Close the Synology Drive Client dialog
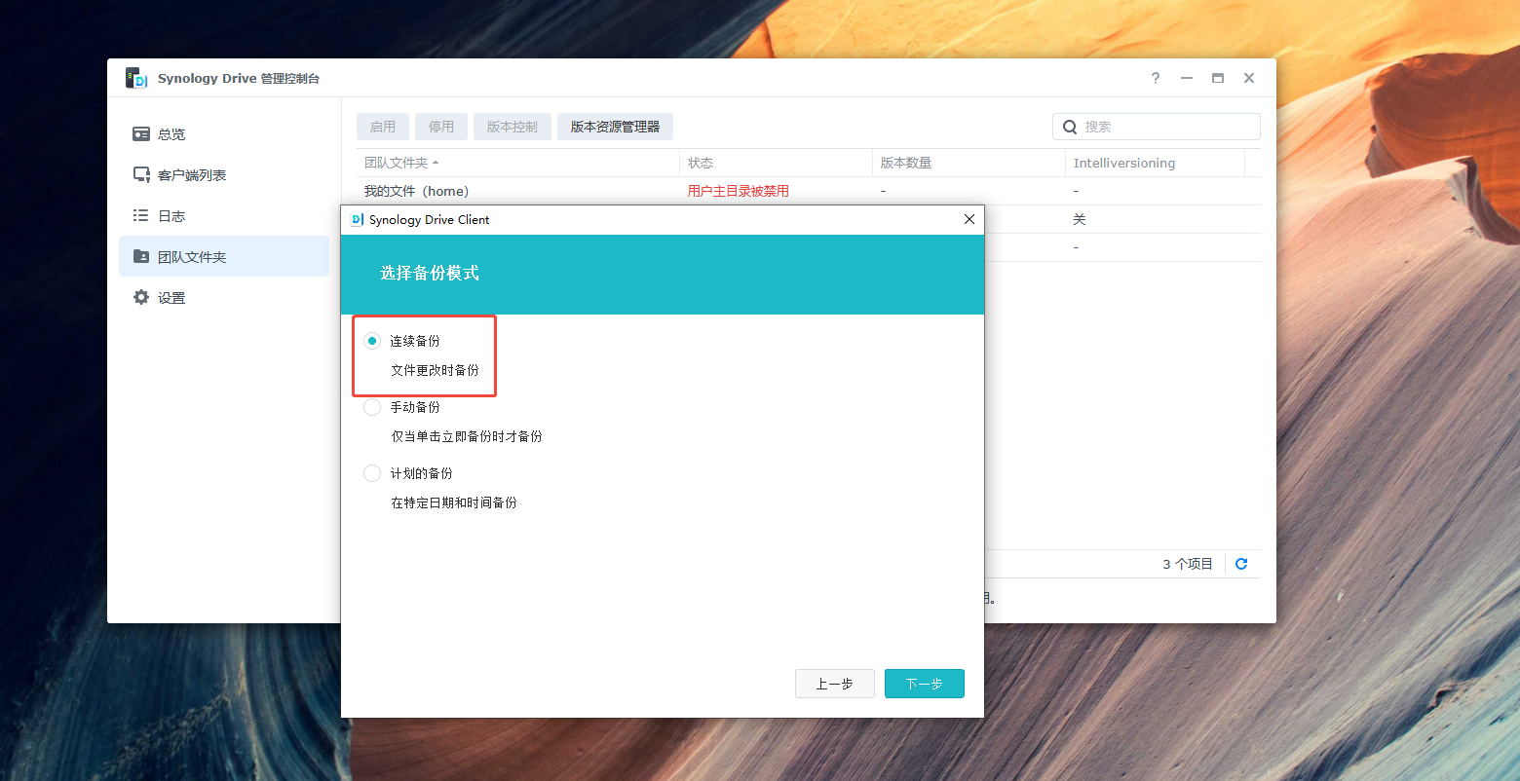This screenshot has height=781, width=1520. pos(969,220)
